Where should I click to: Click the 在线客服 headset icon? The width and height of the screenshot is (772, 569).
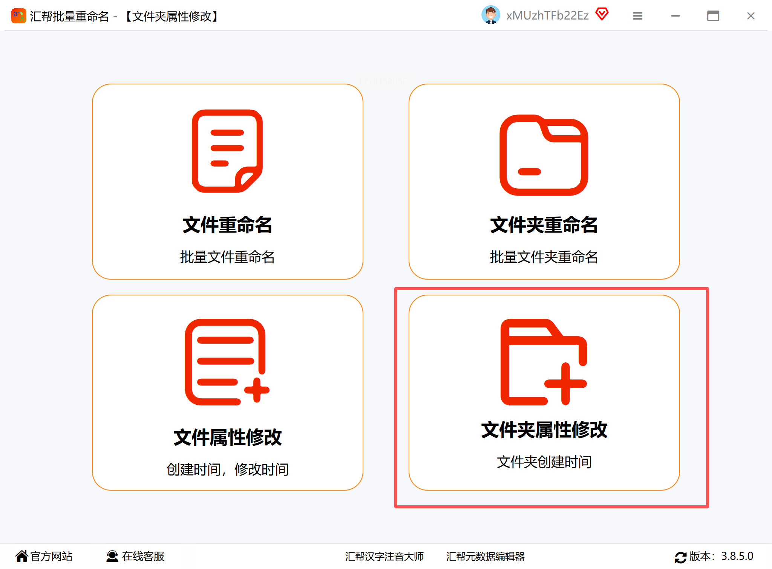tap(112, 556)
